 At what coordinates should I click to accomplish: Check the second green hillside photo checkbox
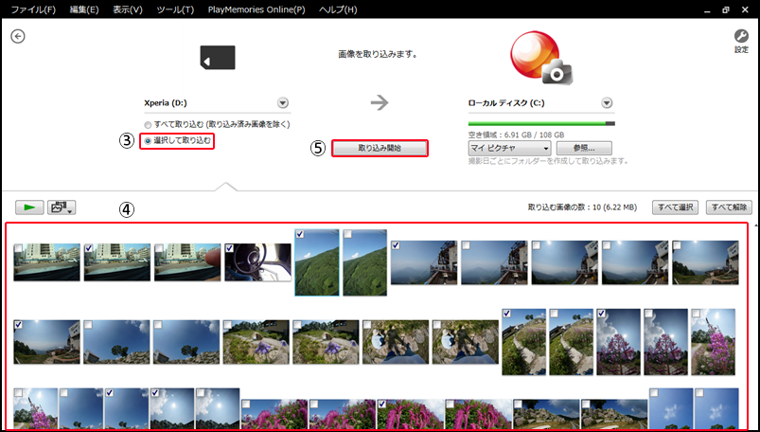coord(348,234)
